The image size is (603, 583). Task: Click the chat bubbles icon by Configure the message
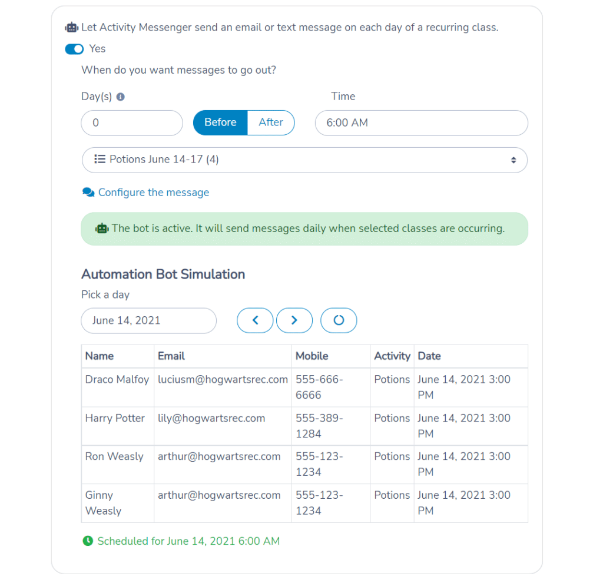(88, 193)
